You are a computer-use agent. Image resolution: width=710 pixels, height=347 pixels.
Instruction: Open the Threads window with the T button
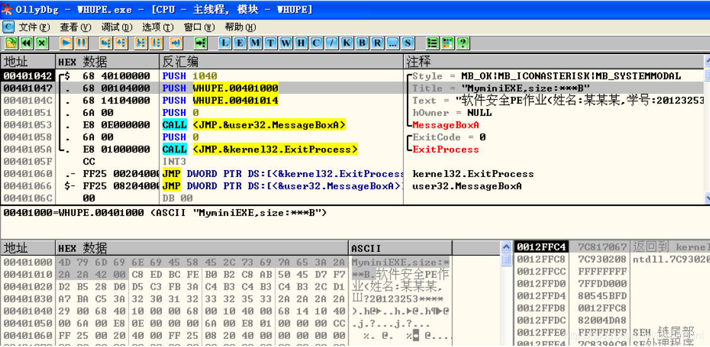coord(271,43)
